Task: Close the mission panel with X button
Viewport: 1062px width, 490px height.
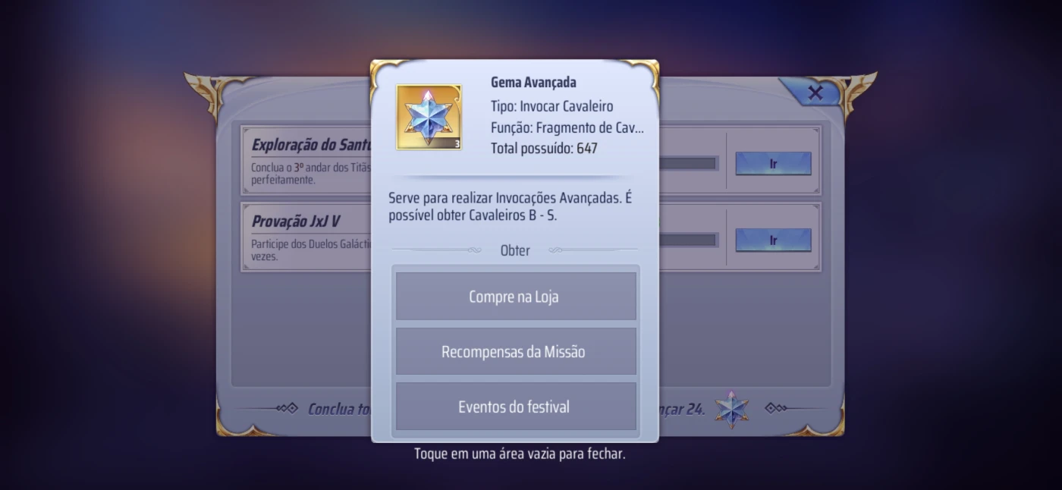Action: click(x=815, y=93)
